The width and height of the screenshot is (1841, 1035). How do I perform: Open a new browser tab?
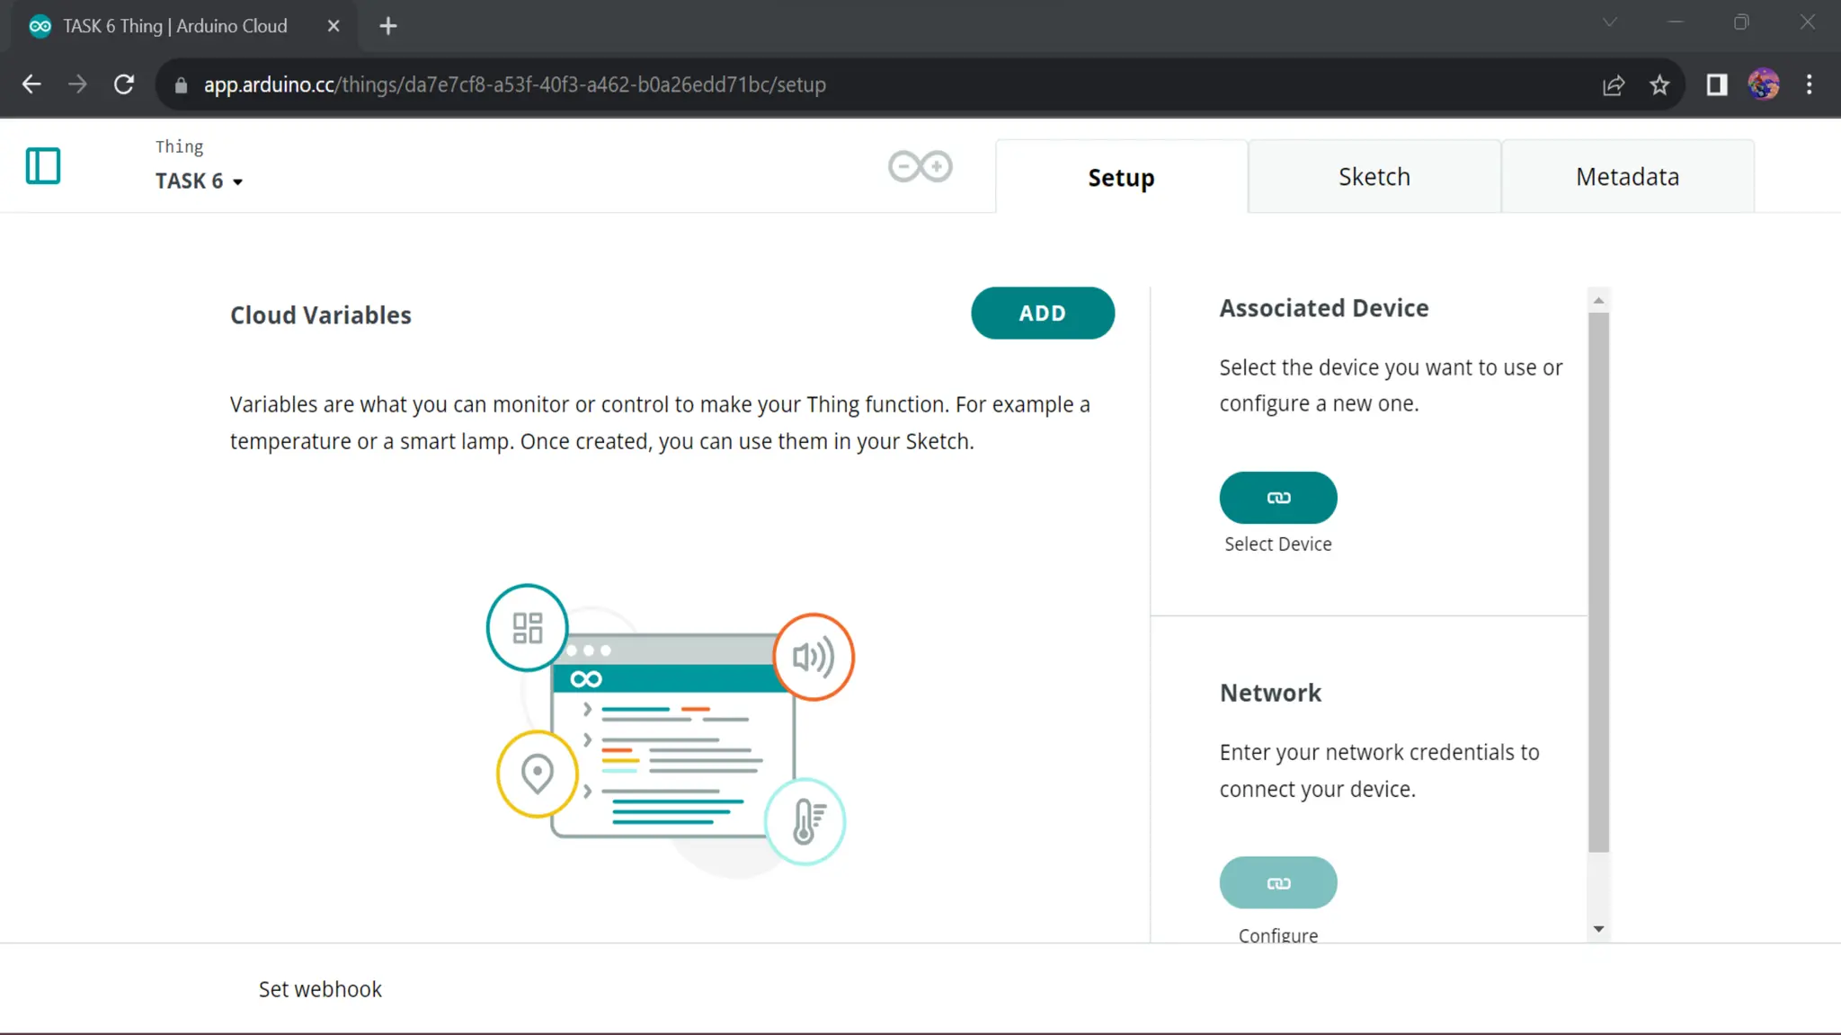[388, 26]
